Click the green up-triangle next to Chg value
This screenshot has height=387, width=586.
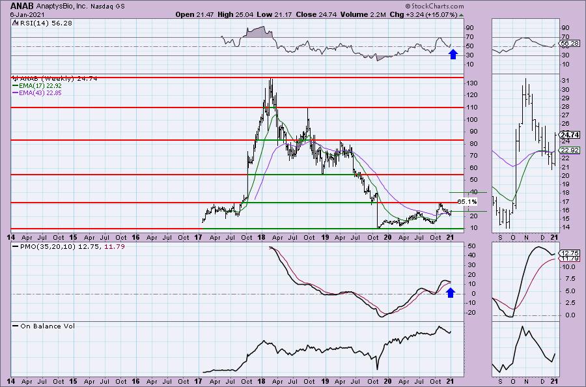[x=461, y=16]
